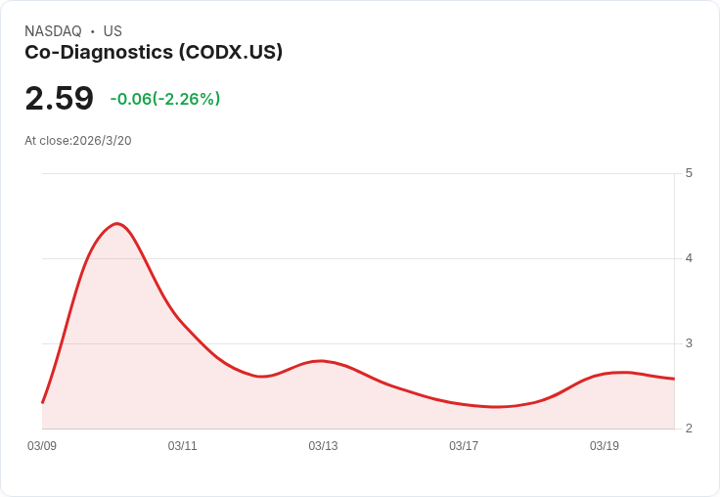The height and width of the screenshot is (497, 720).
Task: Click the chart's highest peak point
Action: (117, 224)
